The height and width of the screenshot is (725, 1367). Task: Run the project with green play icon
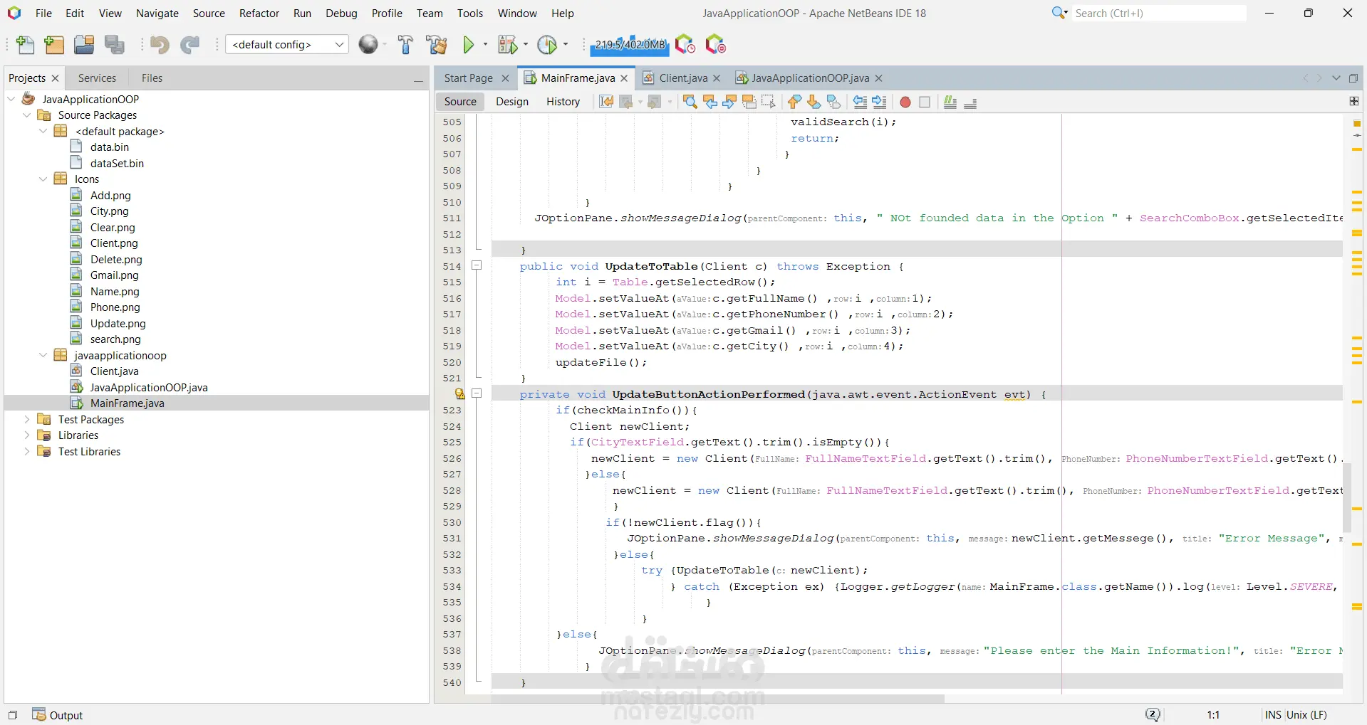pyautogui.click(x=468, y=45)
